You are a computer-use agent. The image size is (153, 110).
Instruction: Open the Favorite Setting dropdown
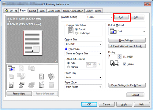100,17
